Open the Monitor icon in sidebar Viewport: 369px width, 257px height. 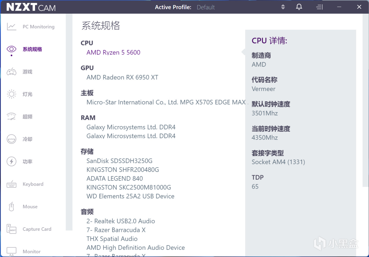(x=12, y=251)
